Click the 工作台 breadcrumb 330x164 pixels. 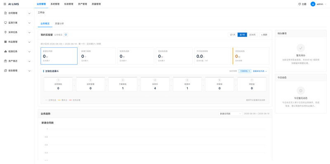[41, 13]
